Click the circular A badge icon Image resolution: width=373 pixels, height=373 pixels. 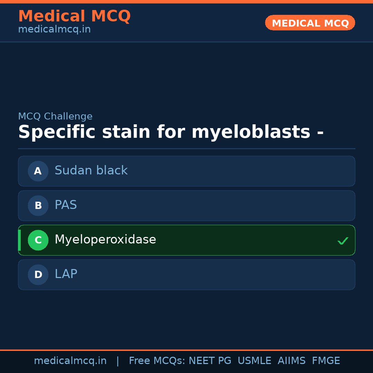click(x=38, y=171)
